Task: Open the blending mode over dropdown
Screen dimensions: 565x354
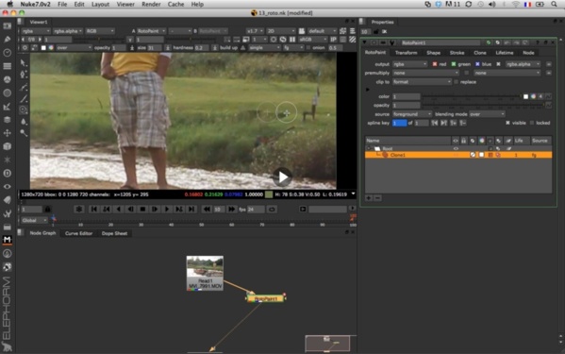Action: coord(487,114)
